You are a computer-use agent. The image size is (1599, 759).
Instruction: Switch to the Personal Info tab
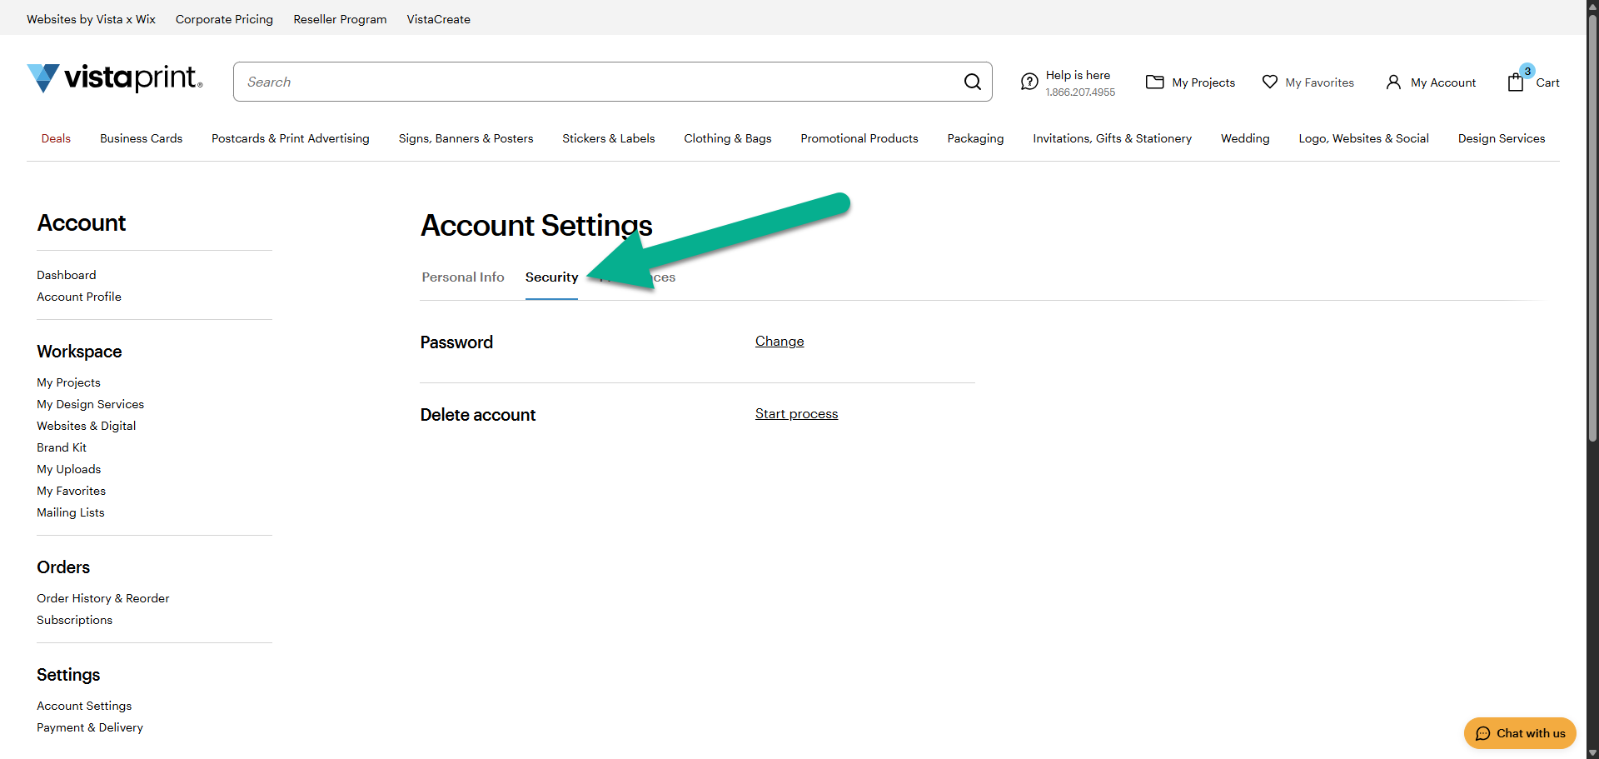(x=462, y=277)
